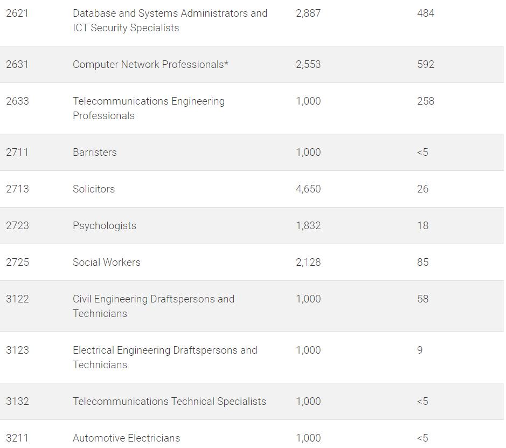This screenshot has height=448, width=506.
Task: Click Civil Engineering Draftspersons and Technicians text
Action: 154,306
